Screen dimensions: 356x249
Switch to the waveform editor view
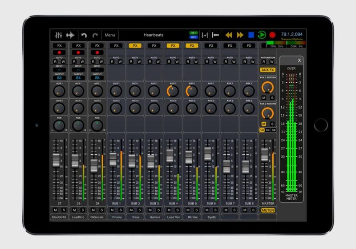coord(70,35)
